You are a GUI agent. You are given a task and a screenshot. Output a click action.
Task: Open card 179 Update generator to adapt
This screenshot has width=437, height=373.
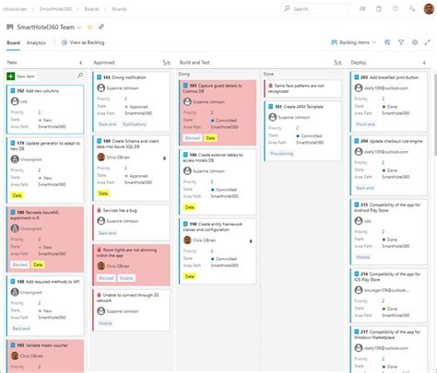point(45,146)
